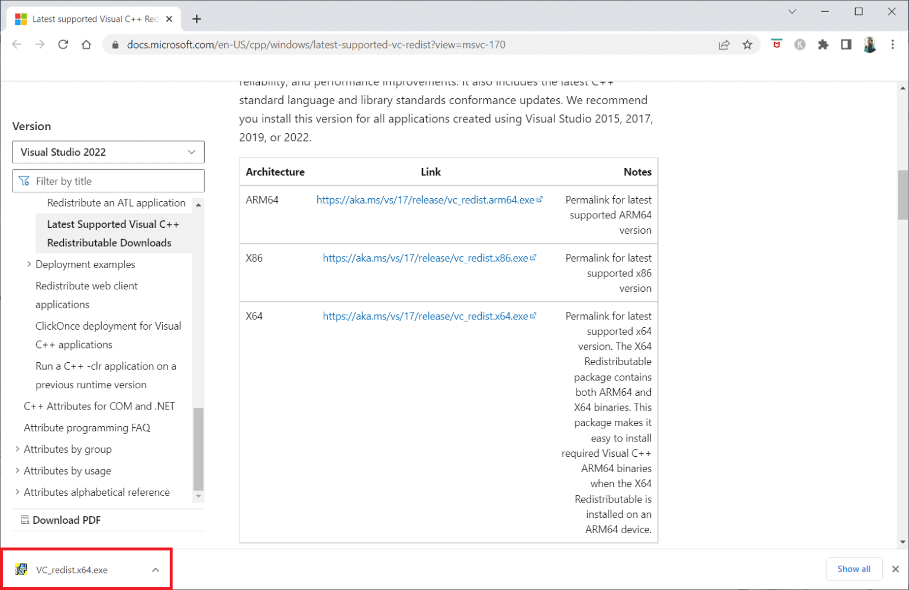The width and height of the screenshot is (909, 590).
Task: Expand Attributes by group section
Action: 17,449
